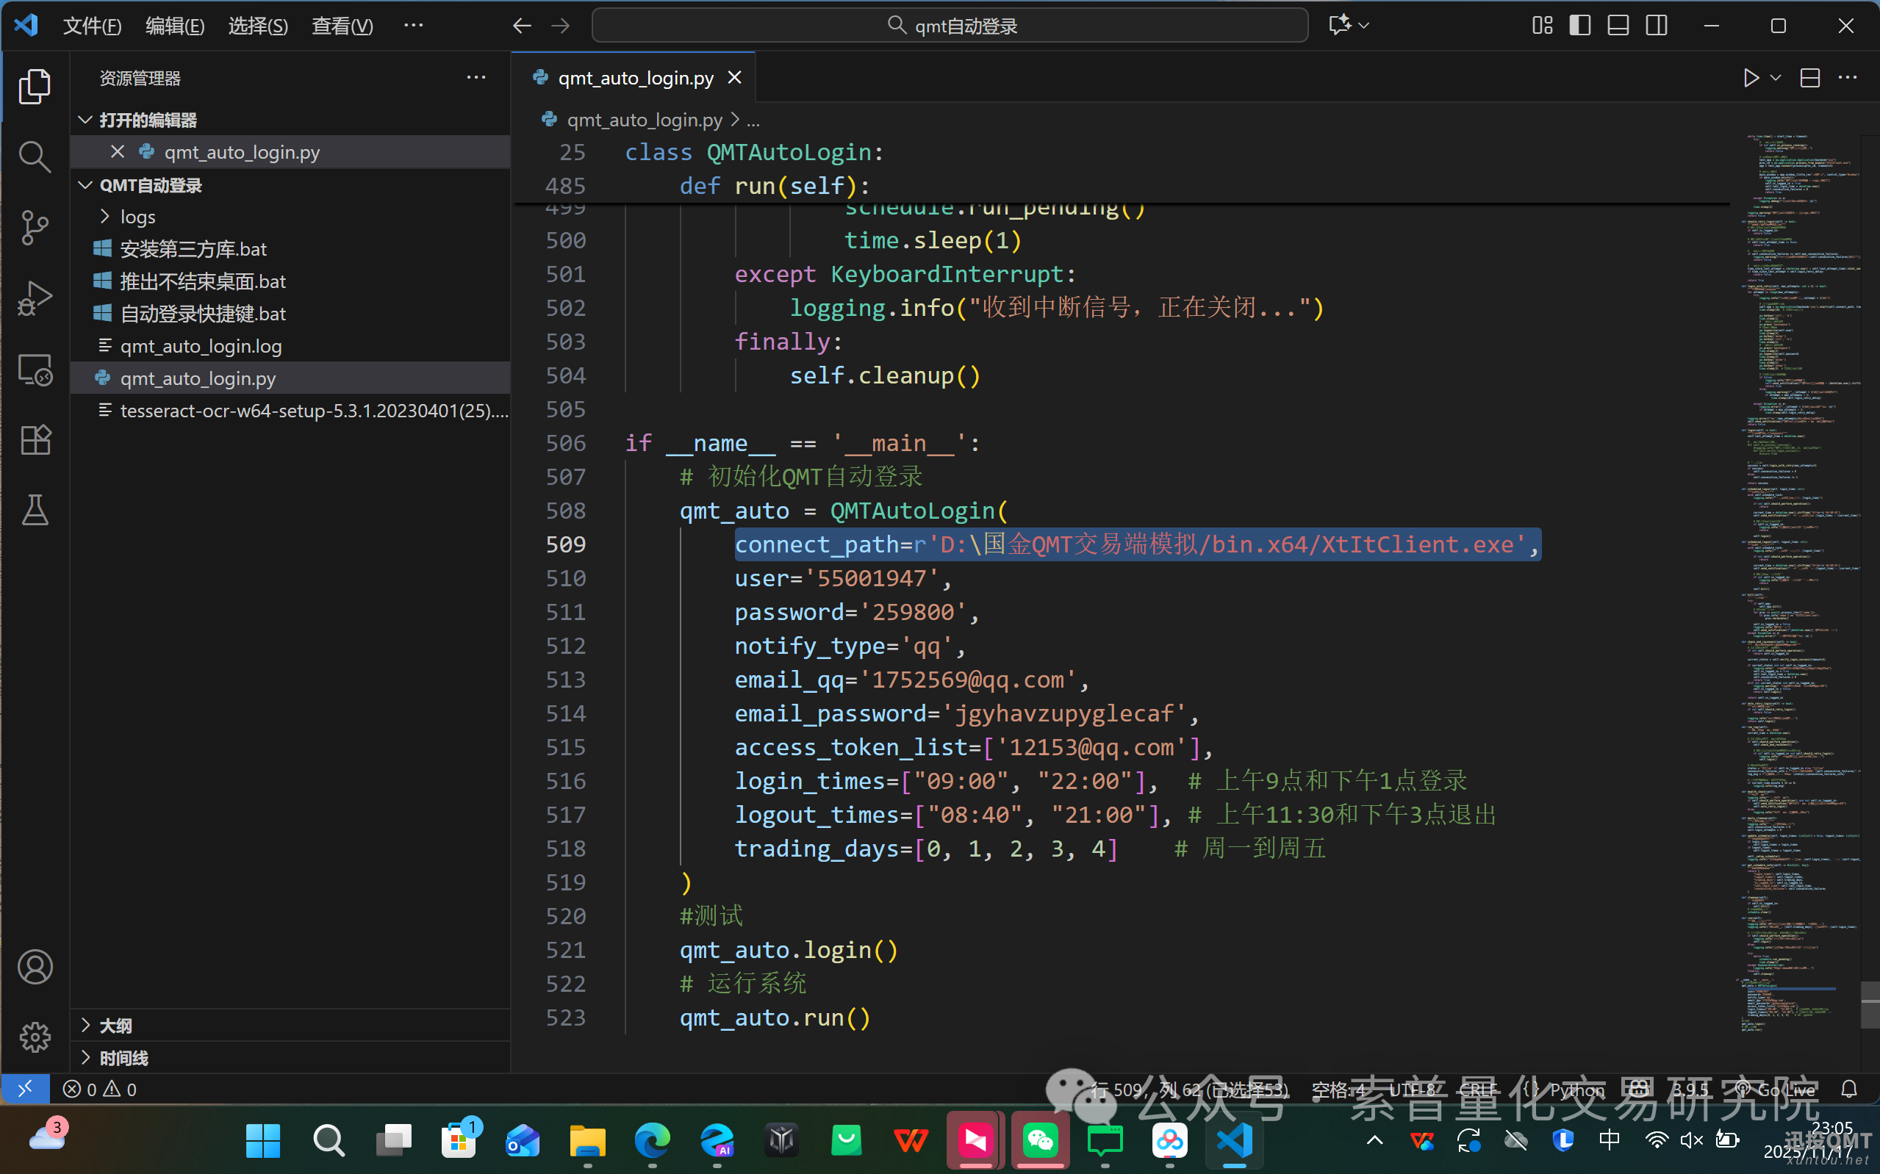Click the Run Python File play button
Viewport: 1880px width, 1174px height.
(1751, 79)
